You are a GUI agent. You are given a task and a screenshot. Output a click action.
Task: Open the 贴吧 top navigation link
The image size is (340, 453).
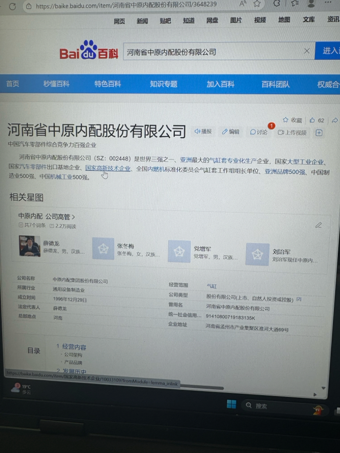tap(166, 21)
